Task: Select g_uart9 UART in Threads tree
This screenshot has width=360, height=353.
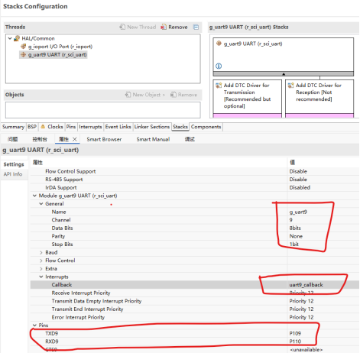Action: coord(54,55)
